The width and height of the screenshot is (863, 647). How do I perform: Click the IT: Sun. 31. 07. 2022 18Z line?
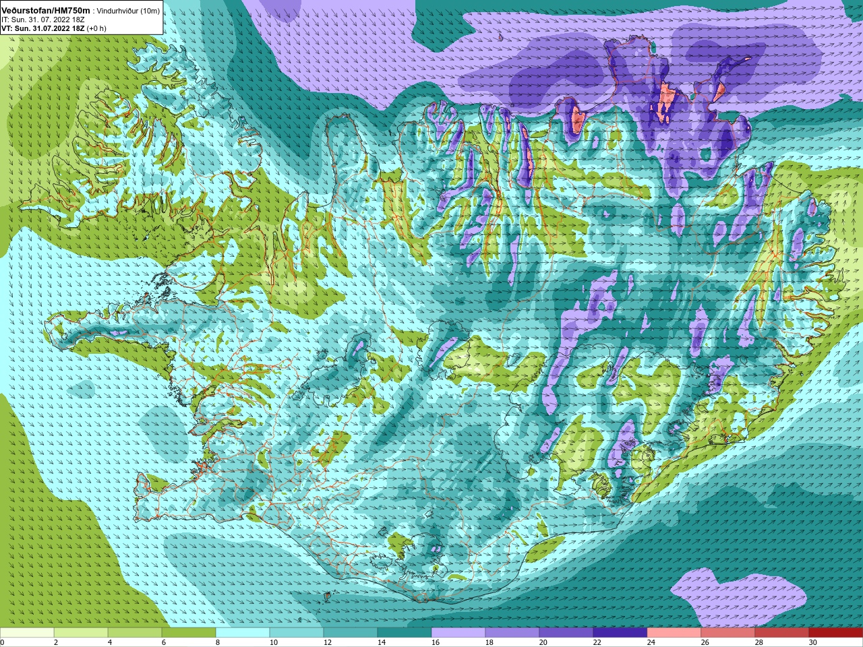click(x=43, y=20)
